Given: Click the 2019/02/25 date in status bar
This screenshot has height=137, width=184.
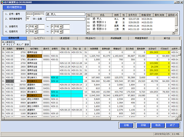Looking at the screenshot, I should pos(162,134).
